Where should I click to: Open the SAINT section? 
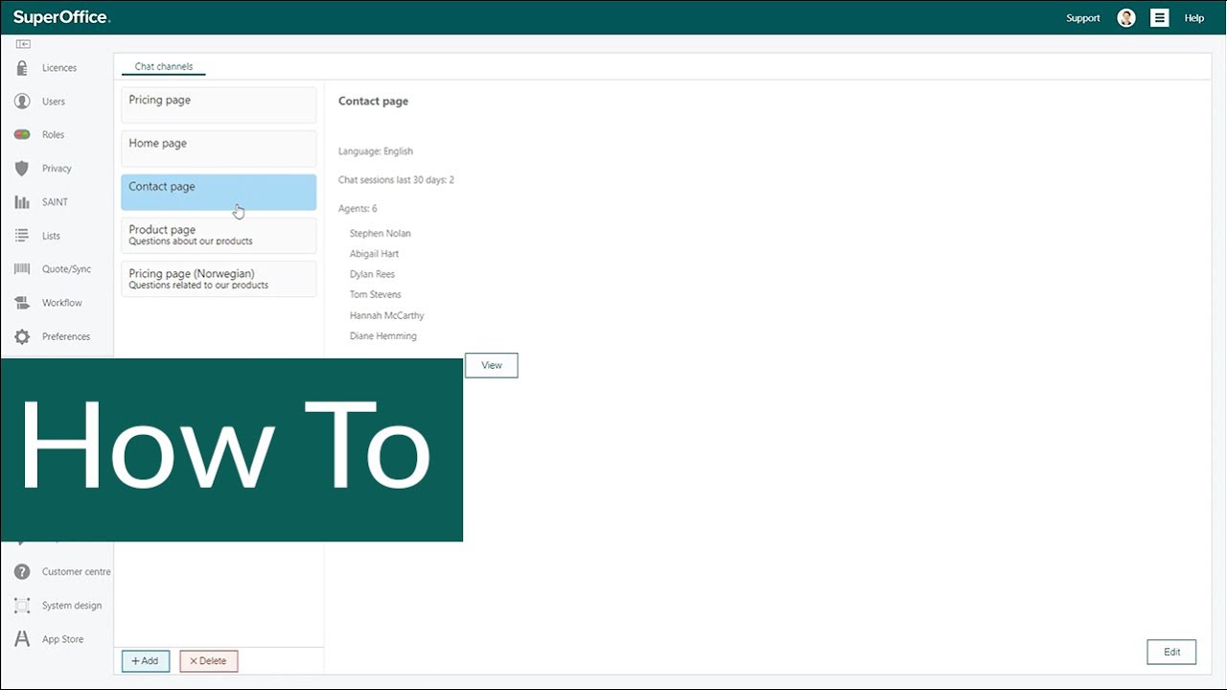[x=55, y=202]
